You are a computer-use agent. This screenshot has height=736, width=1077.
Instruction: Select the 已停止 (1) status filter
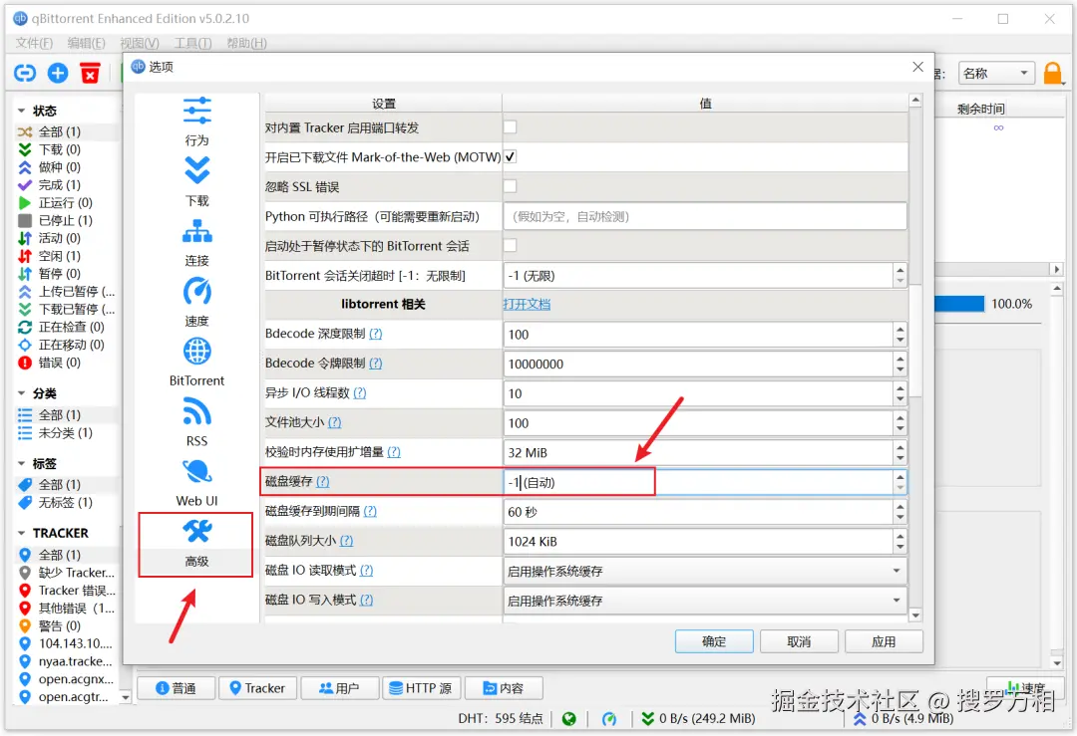coord(66,221)
